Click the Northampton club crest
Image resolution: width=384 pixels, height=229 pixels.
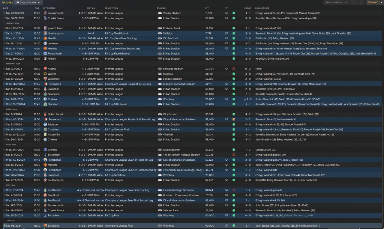click(45, 33)
